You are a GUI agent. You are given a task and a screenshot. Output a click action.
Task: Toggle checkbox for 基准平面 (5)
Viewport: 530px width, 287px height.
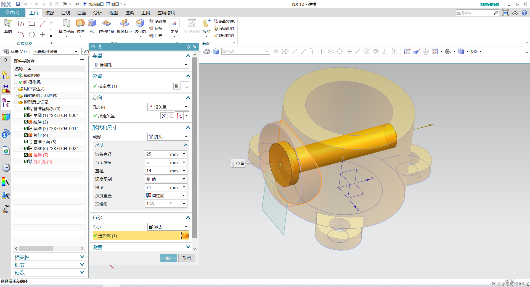point(26,142)
